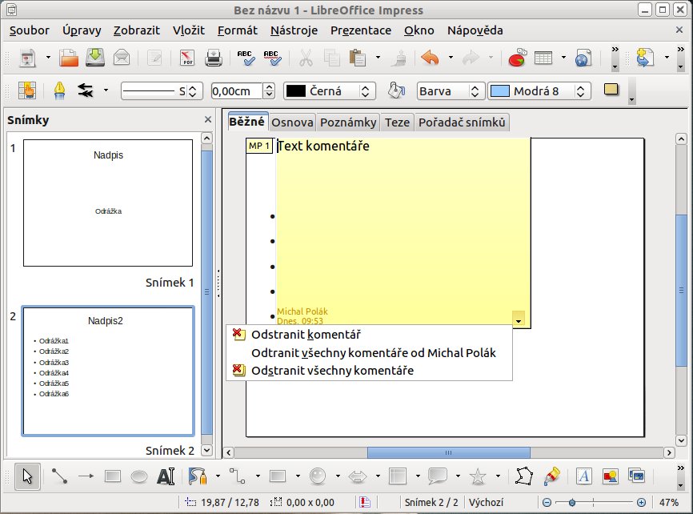The width and height of the screenshot is (693, 514).
Task: Click the line width 0,00cm field
Action: [237, 91]
